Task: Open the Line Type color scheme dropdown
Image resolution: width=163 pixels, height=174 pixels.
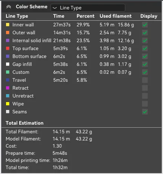Action: (88, 8)
